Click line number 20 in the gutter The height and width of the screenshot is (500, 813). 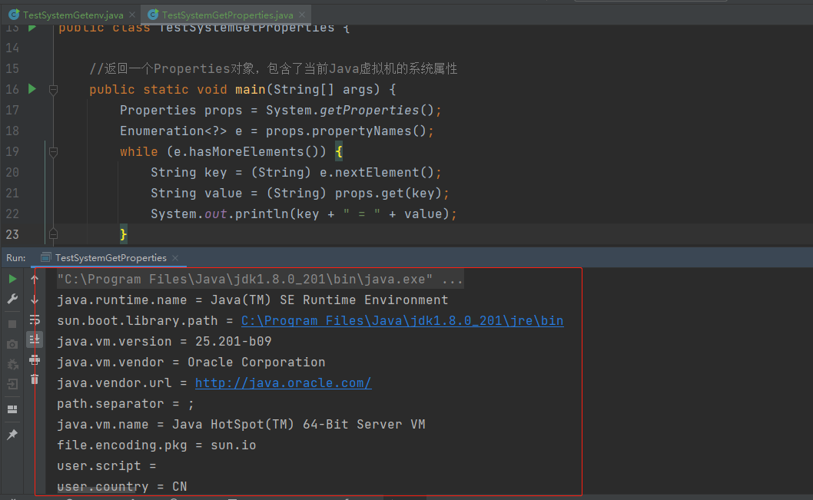pyautogui.click(x=12, y=172)
